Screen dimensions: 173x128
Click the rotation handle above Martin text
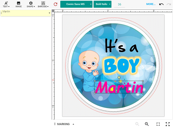click(x=119, y=77)
